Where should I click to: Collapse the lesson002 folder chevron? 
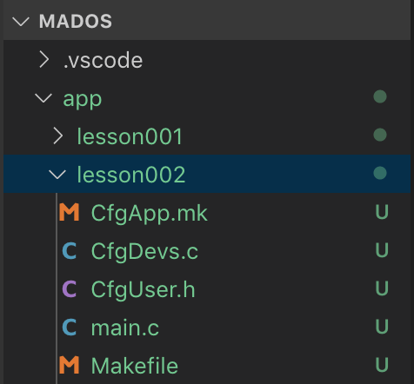click(57, 175)
